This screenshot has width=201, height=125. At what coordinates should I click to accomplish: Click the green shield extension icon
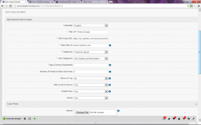tap(191, 6)
